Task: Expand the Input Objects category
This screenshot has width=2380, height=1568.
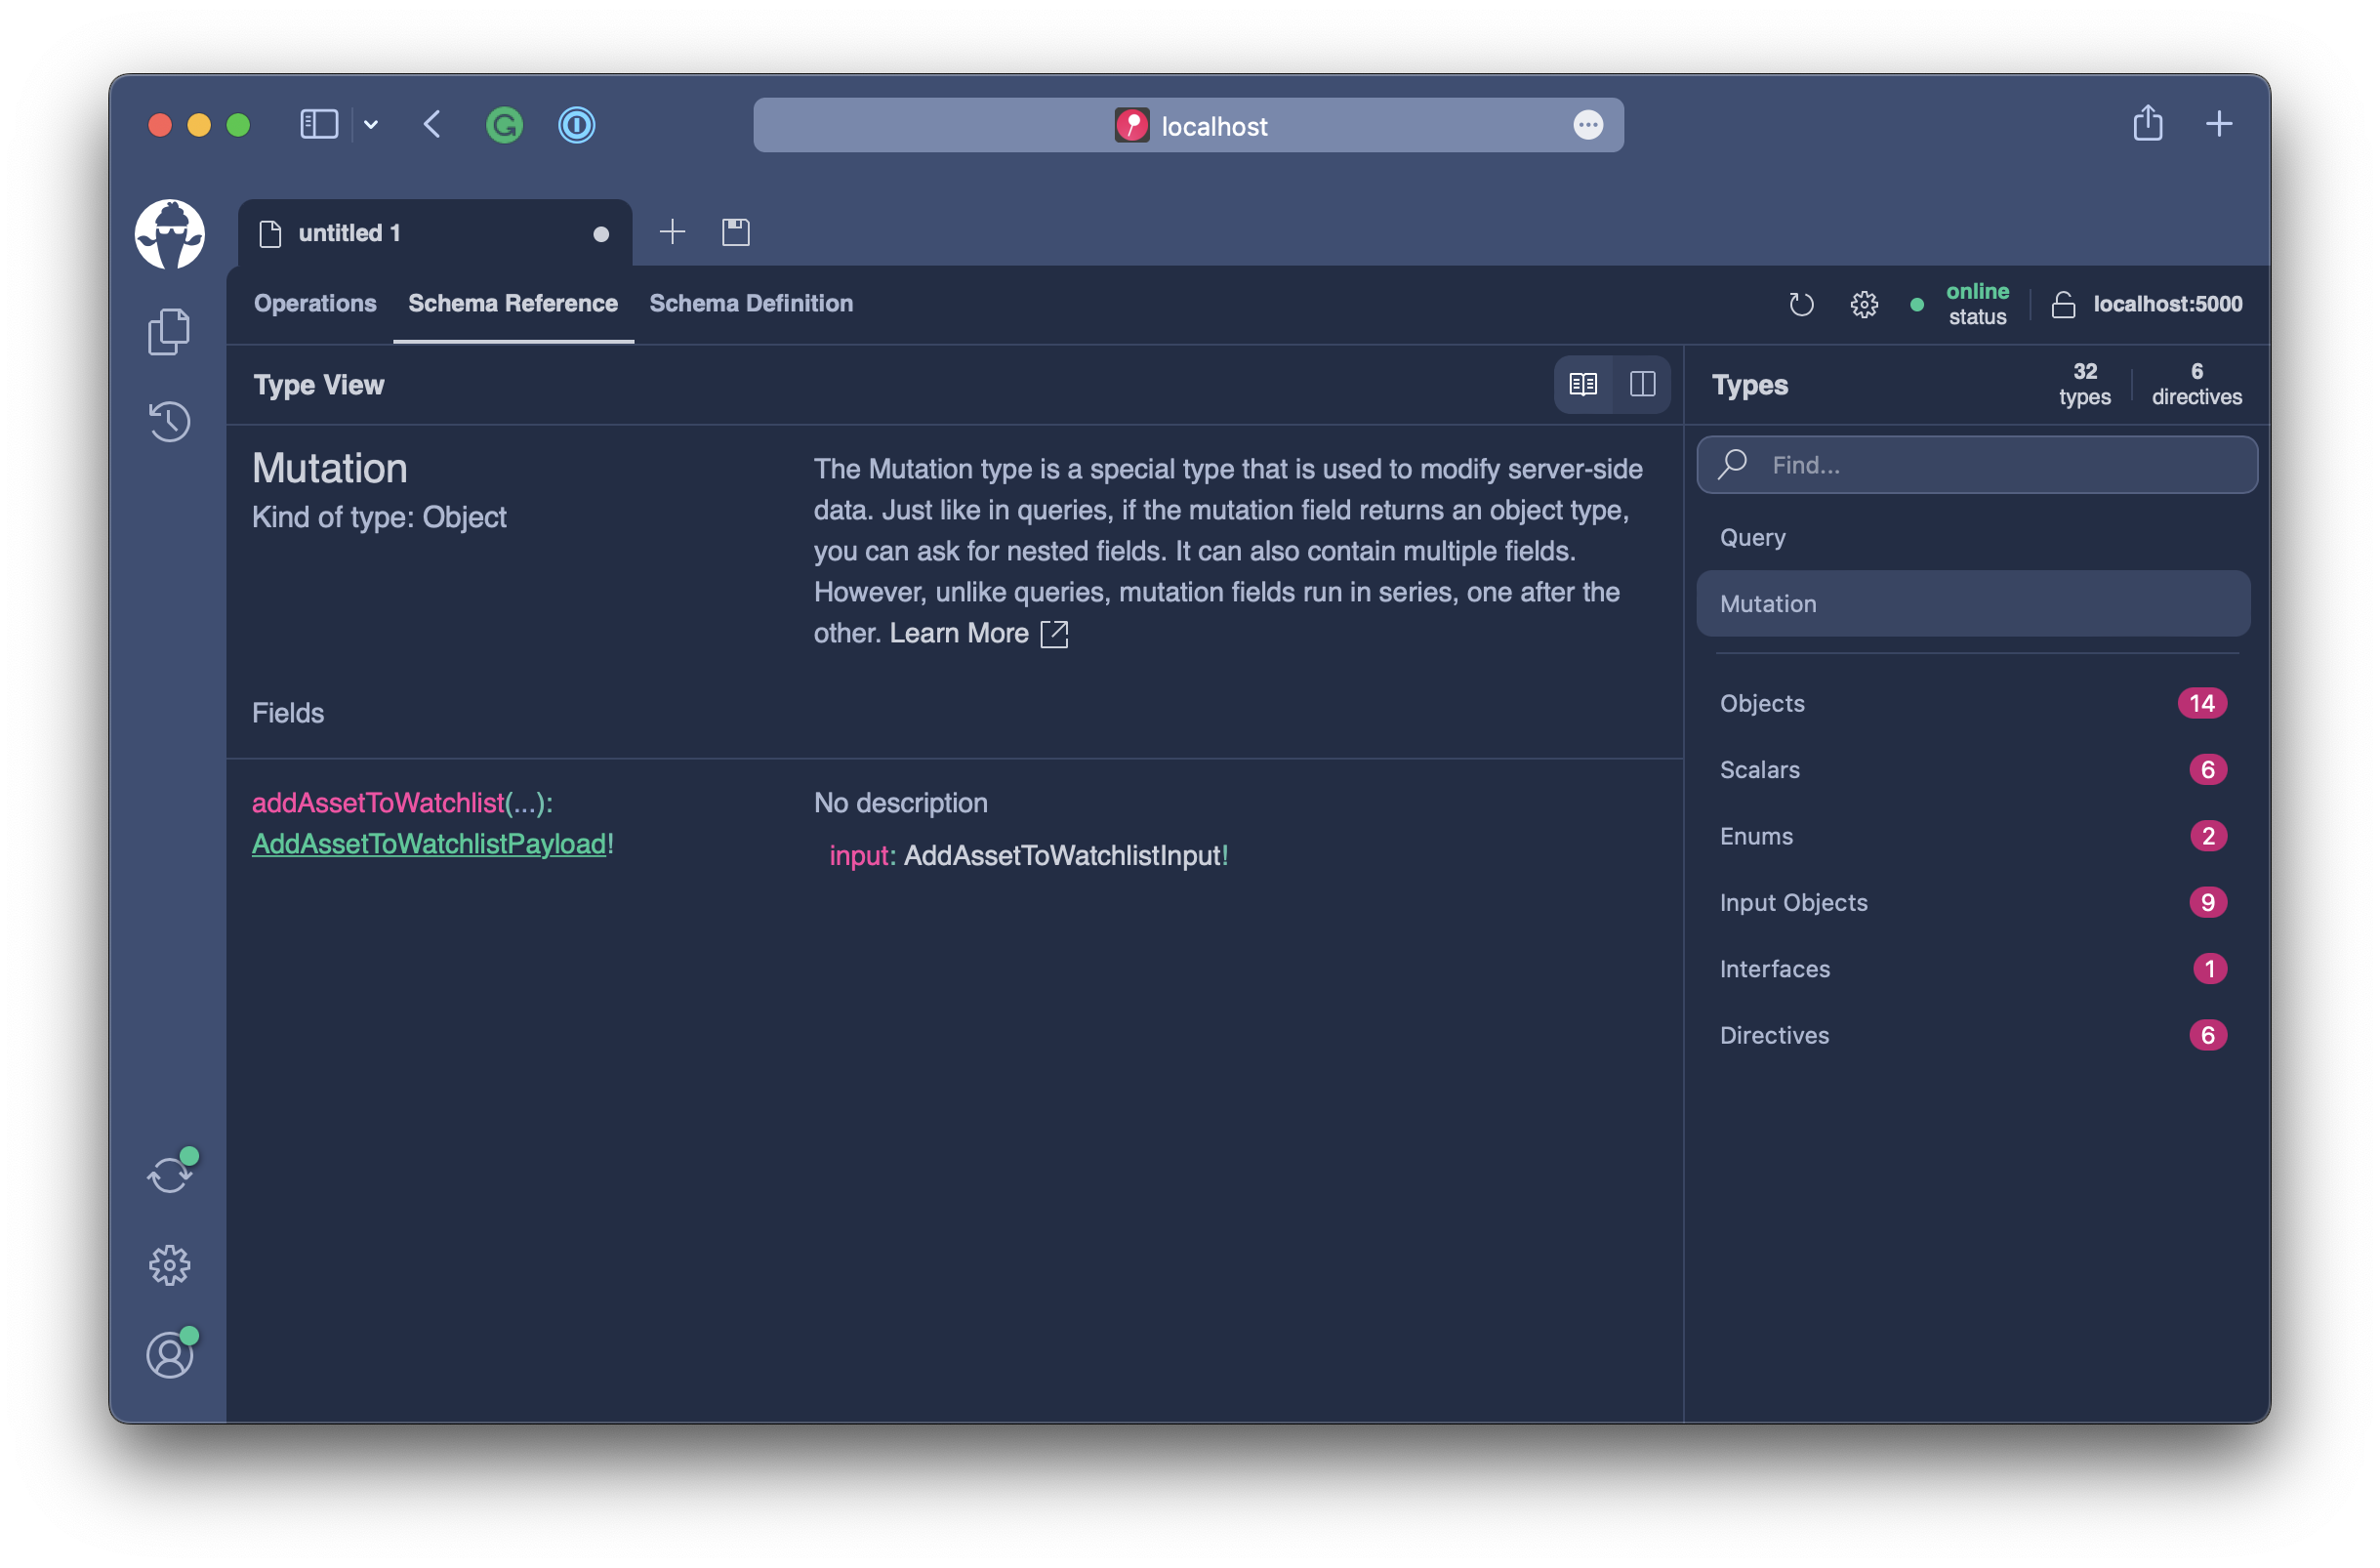Action: click(x=1973, y=903)
